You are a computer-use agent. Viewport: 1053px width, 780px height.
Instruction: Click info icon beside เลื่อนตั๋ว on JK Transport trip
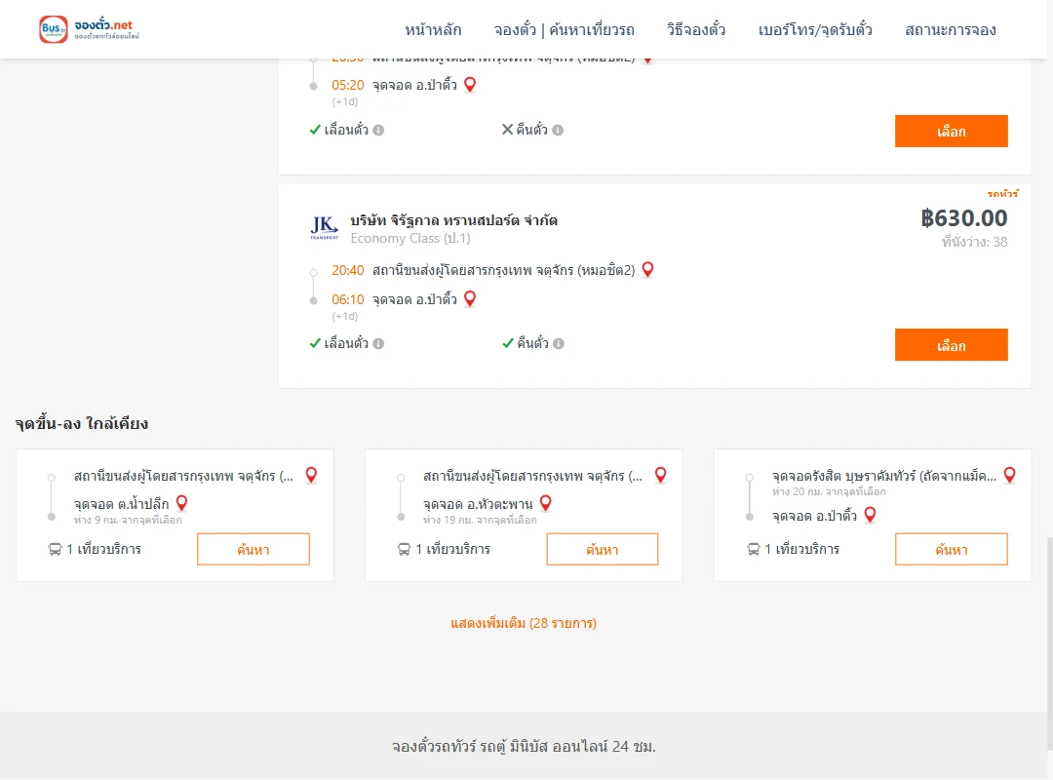pyautogui.click(x=378, y=344)
